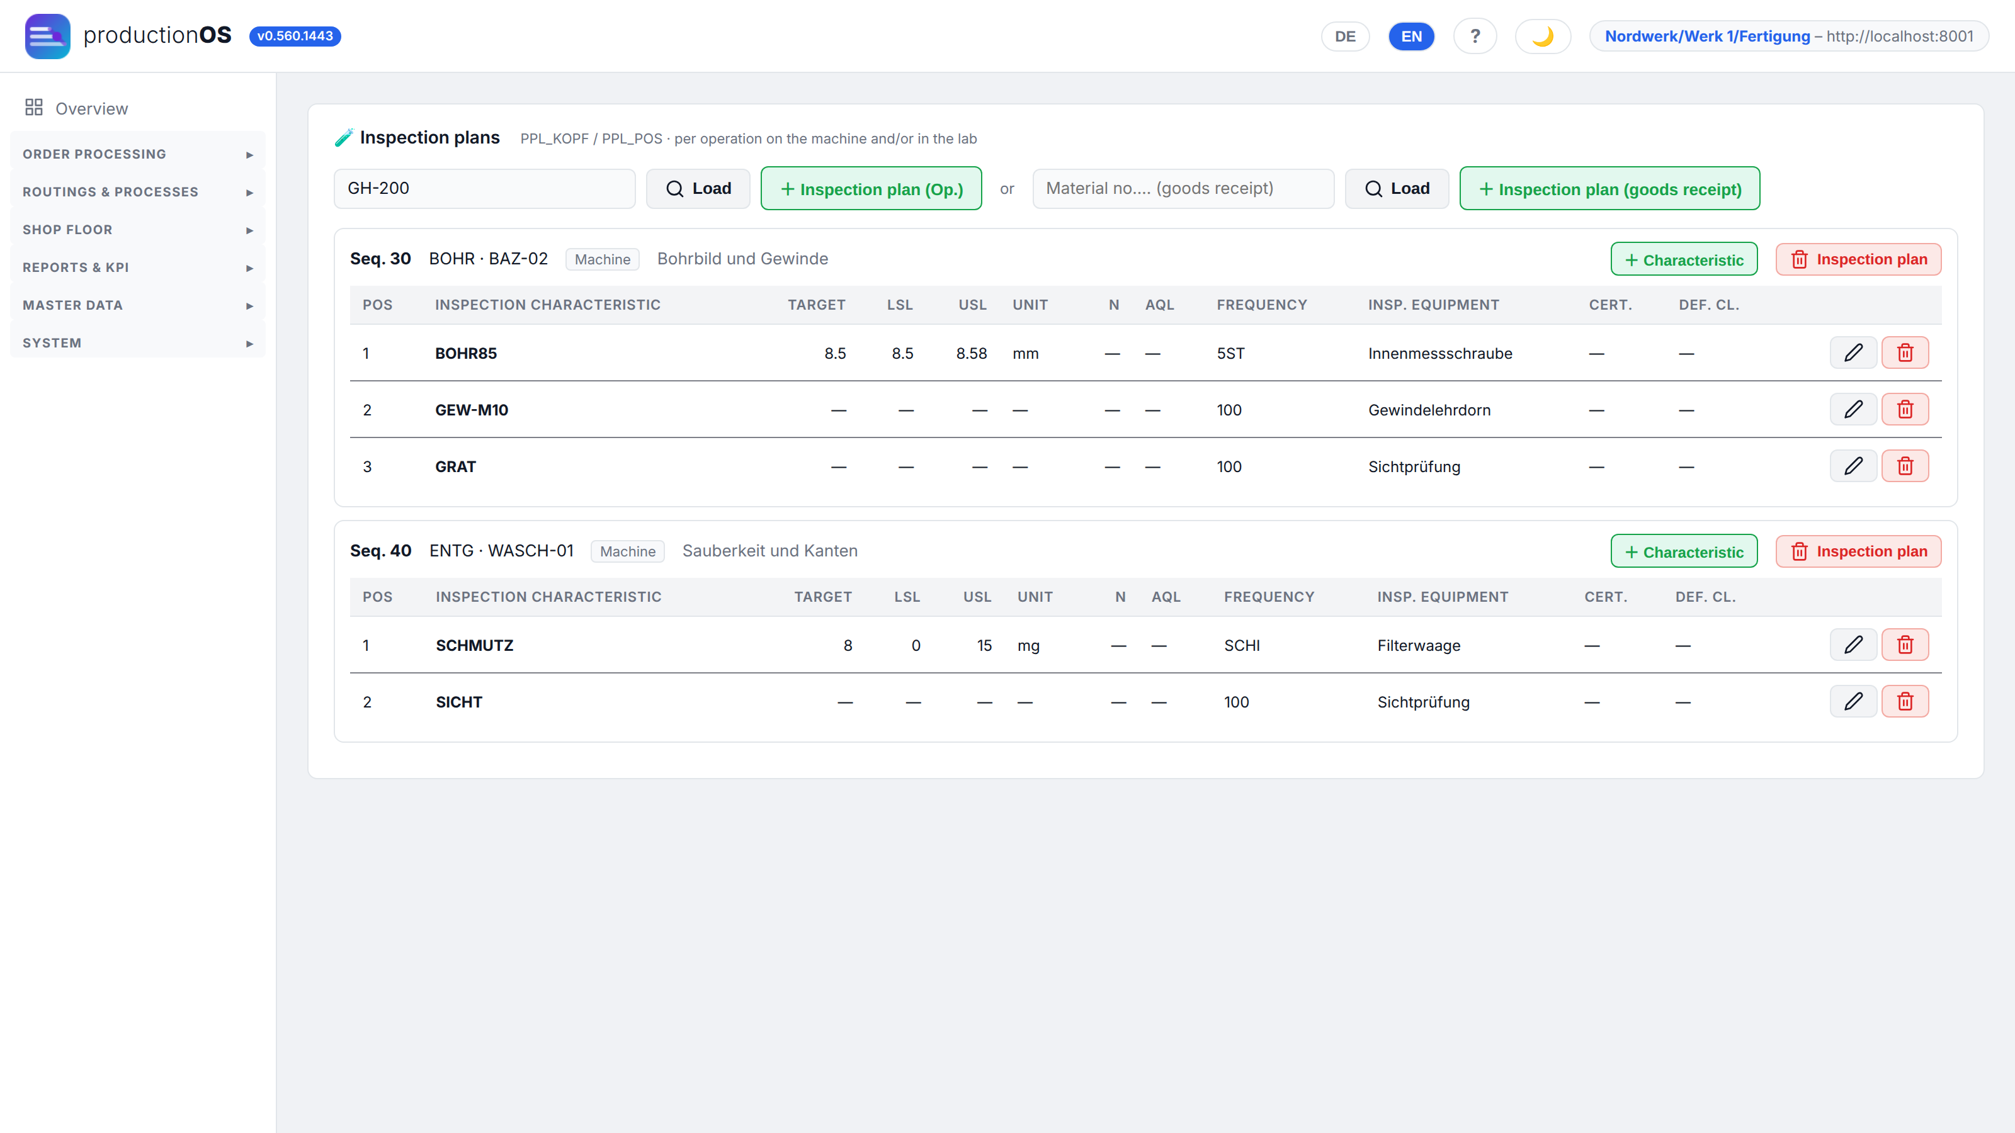Expand Routings & Processes section
The image size is (2015, 1133).
point(138,191)
